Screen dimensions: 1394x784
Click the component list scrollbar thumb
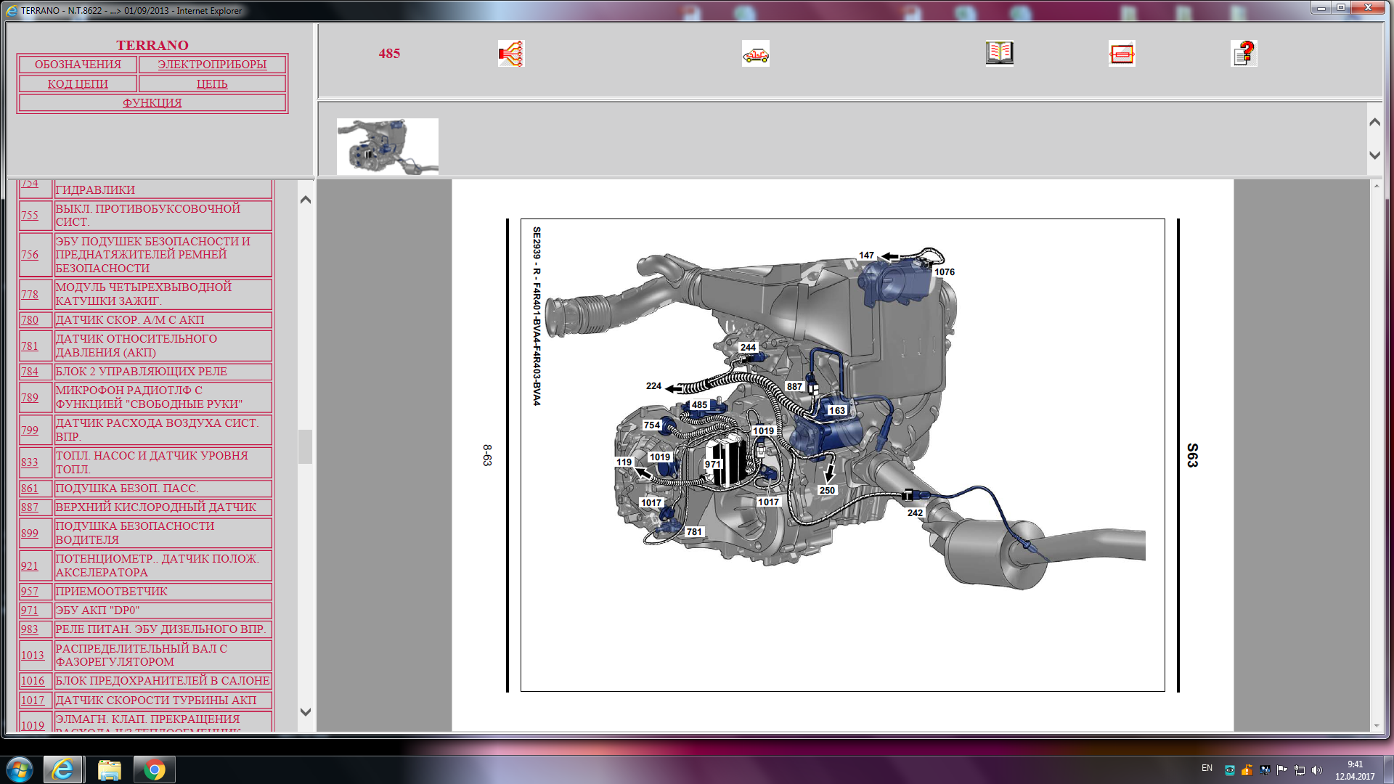[x=306, y=446]
